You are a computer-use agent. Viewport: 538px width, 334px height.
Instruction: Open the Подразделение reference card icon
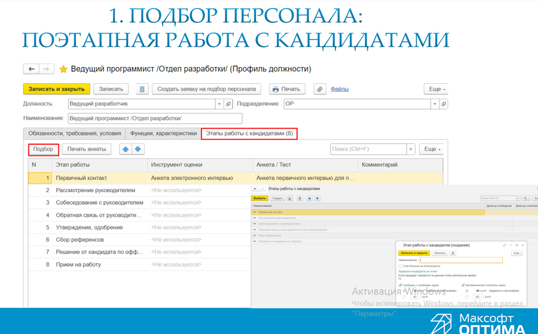pyautogui.click(x=444, y=104)
